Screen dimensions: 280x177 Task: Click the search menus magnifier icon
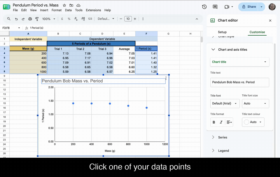9,19
